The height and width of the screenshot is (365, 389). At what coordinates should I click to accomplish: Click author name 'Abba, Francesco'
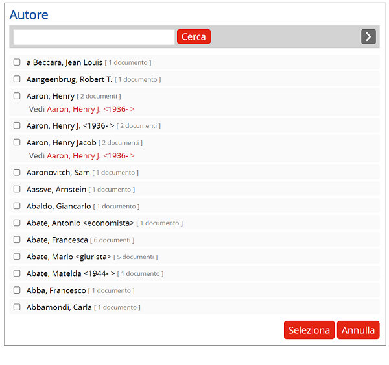point(56,290)
